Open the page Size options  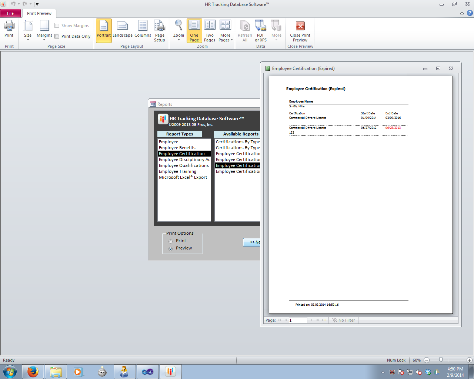[28, 30]
